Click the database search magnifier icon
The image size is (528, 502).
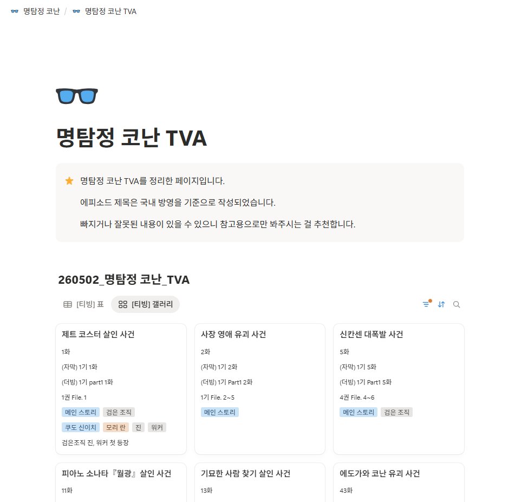457,304
